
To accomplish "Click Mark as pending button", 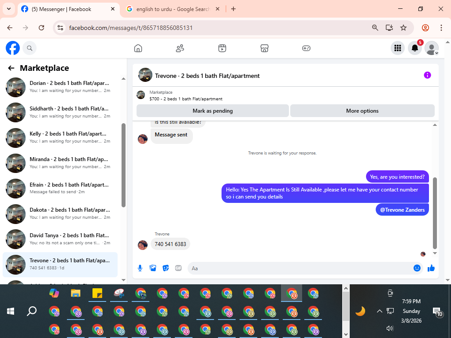I will coord(213,111).
